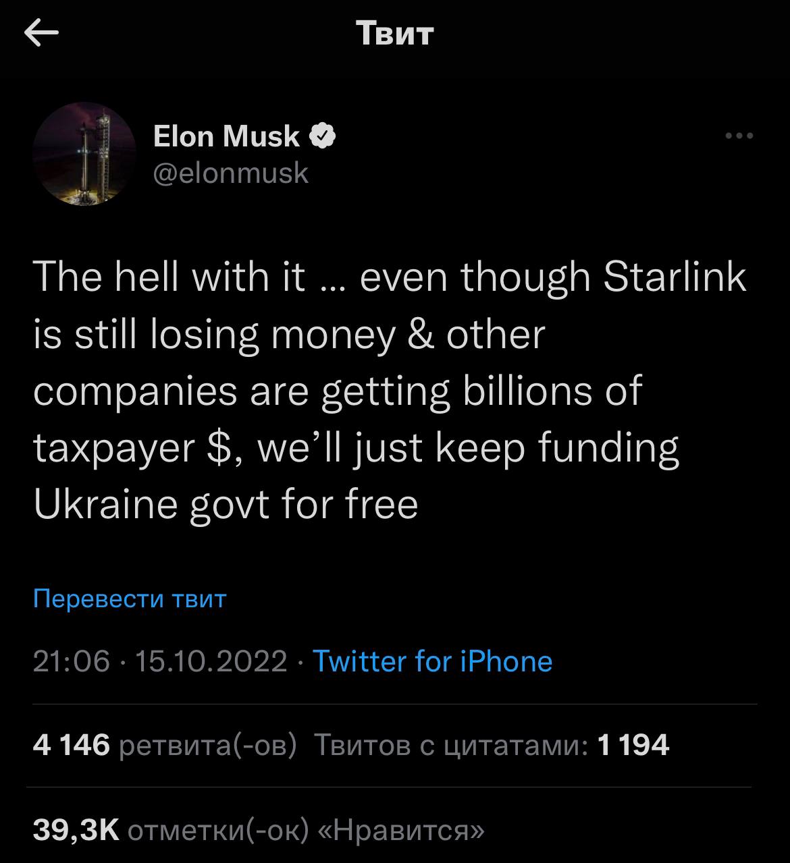Click the word ретвита(-ов) label
The width and height of the screenshot is (790, 863).
pyautogui.click(x=207, y=745)
